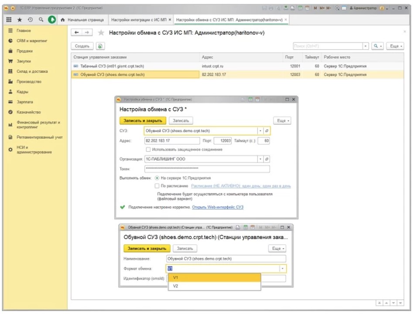Click Открыть Web-интерфейс СУЗ link

(x=218, y=207)
